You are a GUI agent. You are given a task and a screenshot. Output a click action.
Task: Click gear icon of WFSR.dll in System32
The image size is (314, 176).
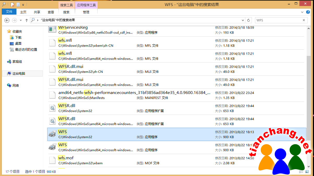(52, 108)
